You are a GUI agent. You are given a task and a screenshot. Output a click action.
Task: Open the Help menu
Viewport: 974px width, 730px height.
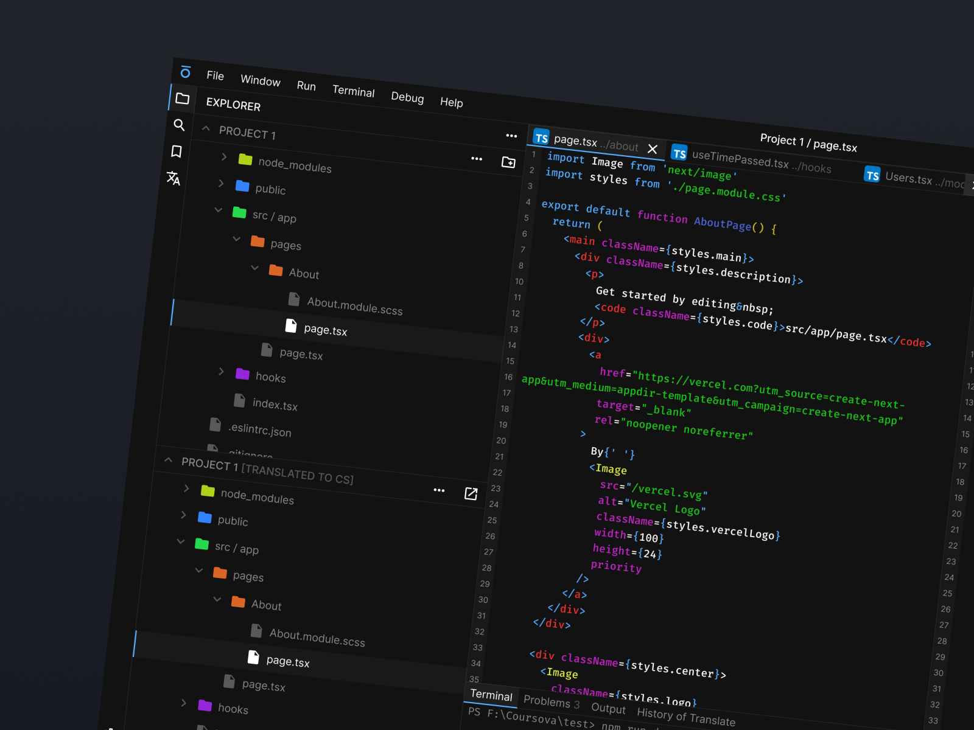pos(451,102)
